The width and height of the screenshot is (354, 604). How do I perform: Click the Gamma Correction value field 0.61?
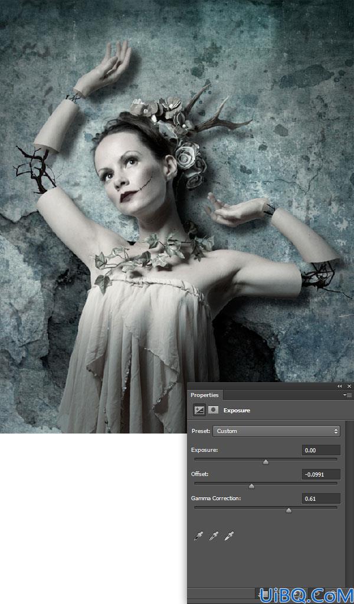point(321,498)
